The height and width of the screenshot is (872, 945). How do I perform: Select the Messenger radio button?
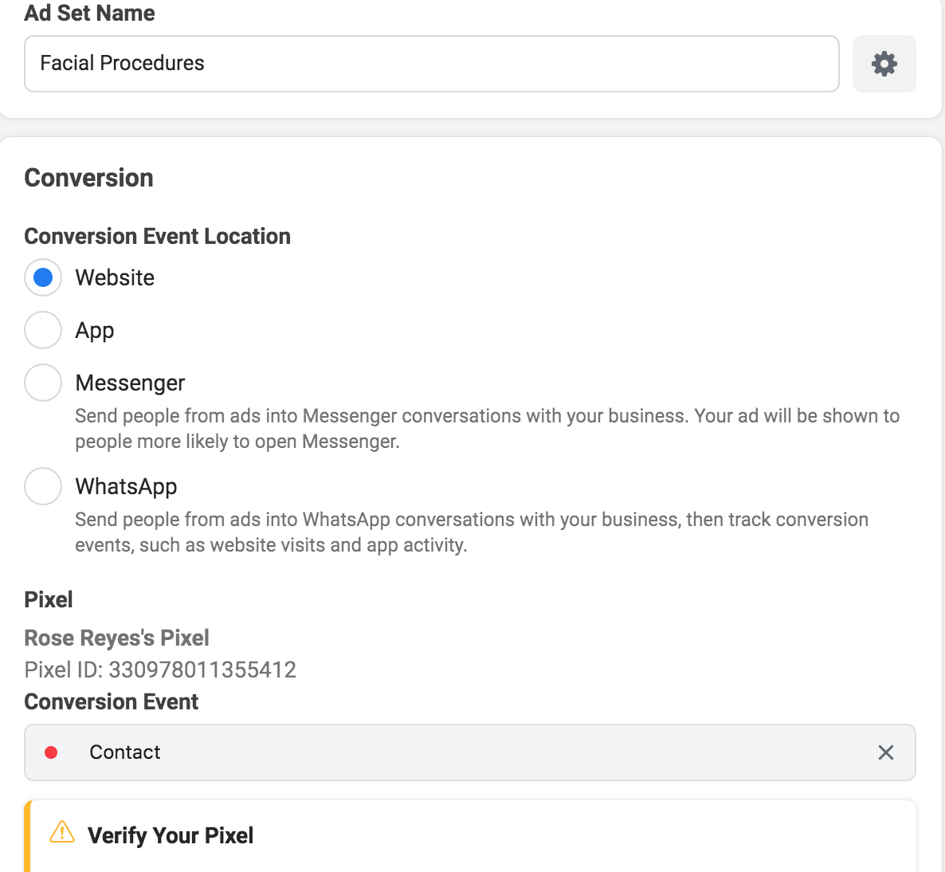43,383
